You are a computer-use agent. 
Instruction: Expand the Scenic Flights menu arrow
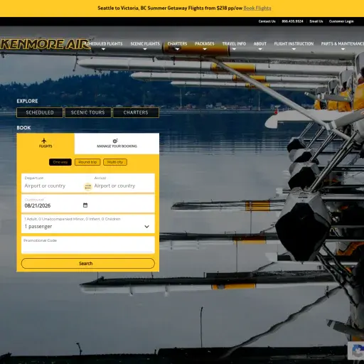click(x=145, y=49)
